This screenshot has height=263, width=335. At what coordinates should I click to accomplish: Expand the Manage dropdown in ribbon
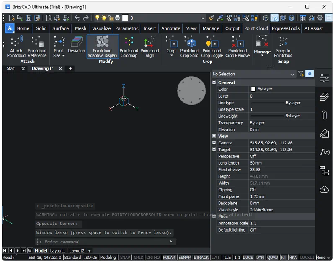(x=263, y=46)
